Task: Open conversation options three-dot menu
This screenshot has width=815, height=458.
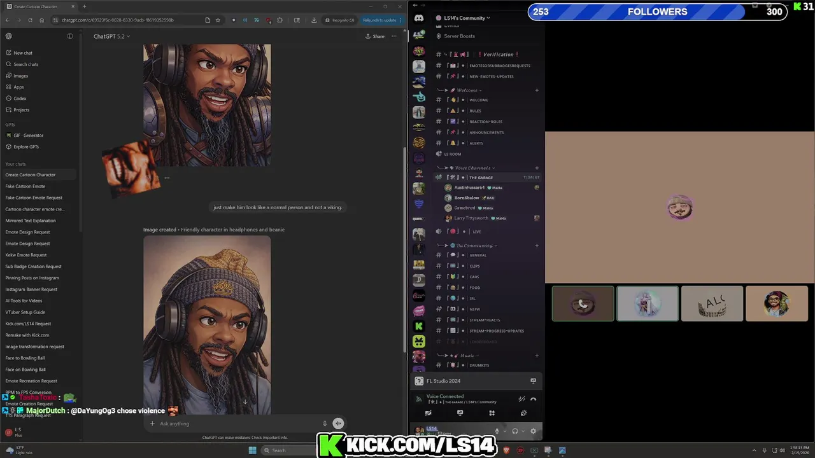Action: (394, 36)
